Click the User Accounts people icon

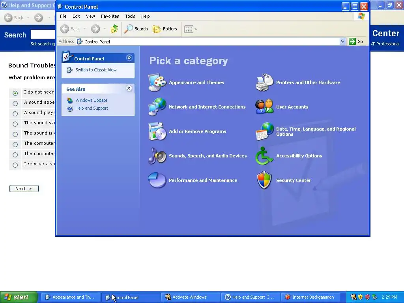pos(264,107)
